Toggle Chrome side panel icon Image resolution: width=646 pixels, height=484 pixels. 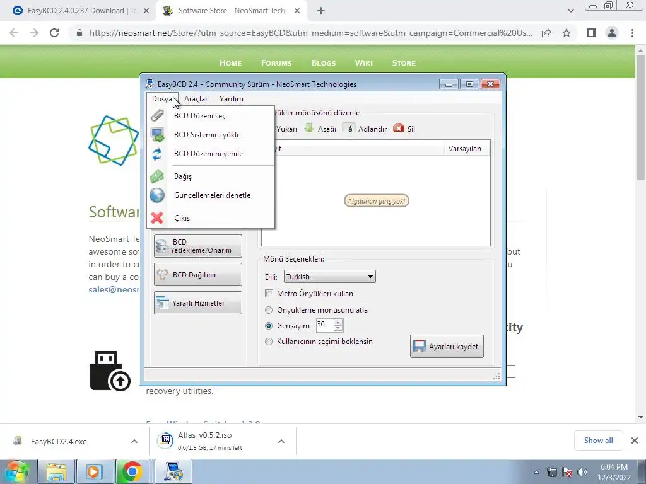[592, 33]
